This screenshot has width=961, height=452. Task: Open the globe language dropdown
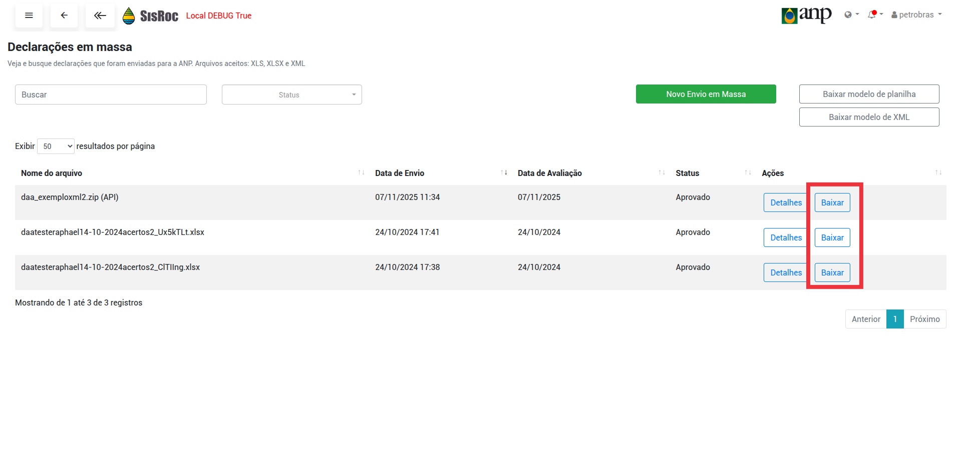(851, 15)
